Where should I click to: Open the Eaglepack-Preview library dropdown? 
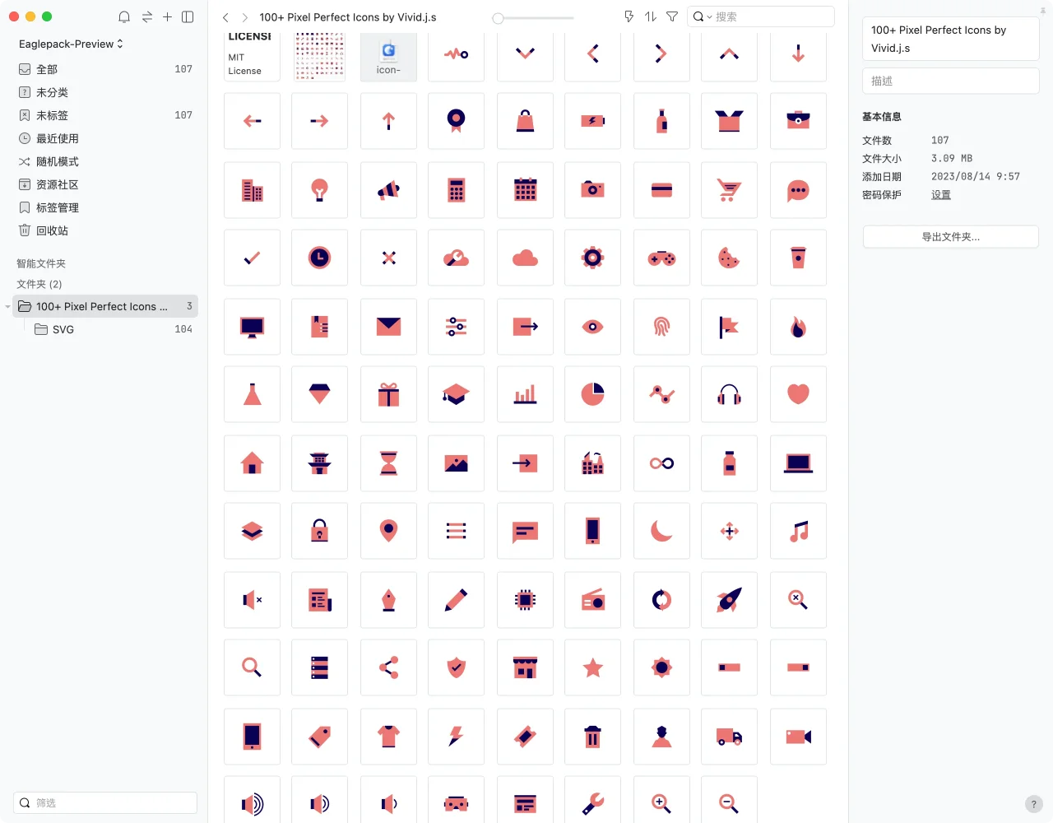[71, 44]
